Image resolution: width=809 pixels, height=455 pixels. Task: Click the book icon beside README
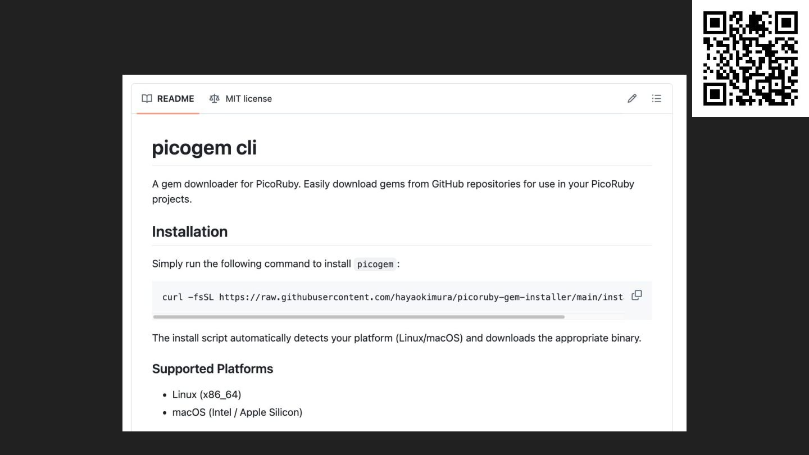147,99
